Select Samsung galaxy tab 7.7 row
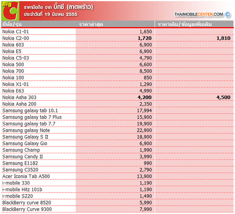The width and height of the screenshot is (235, 214). [x=29, y=124]
